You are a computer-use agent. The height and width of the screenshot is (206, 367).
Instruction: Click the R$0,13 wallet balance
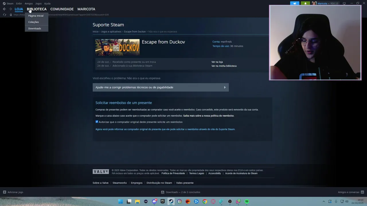tap(334, 3)
